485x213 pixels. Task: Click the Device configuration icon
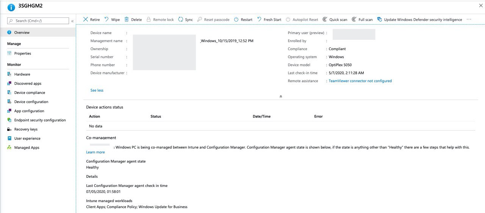[9, 102]
